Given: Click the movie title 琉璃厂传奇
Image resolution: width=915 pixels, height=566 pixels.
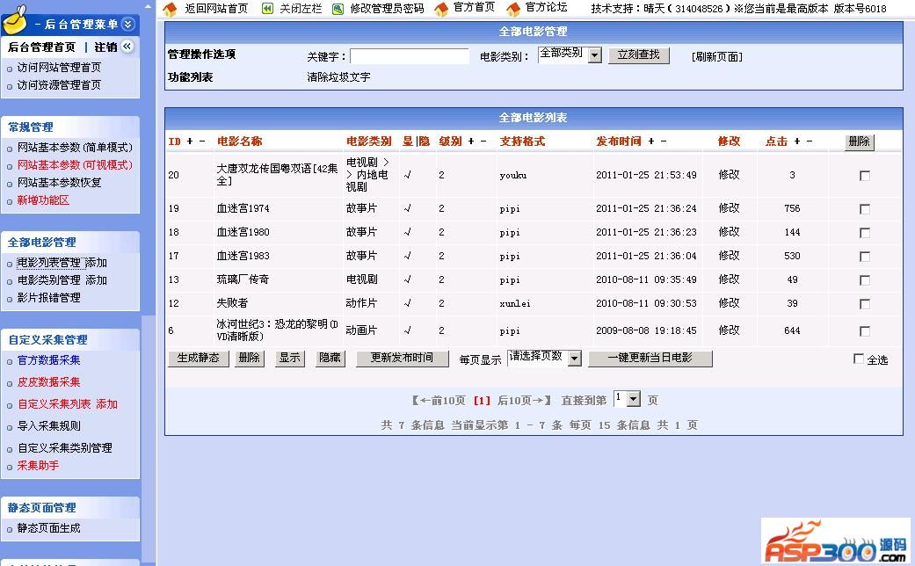Looking at the screenshot, I should (x=243, y=279).
